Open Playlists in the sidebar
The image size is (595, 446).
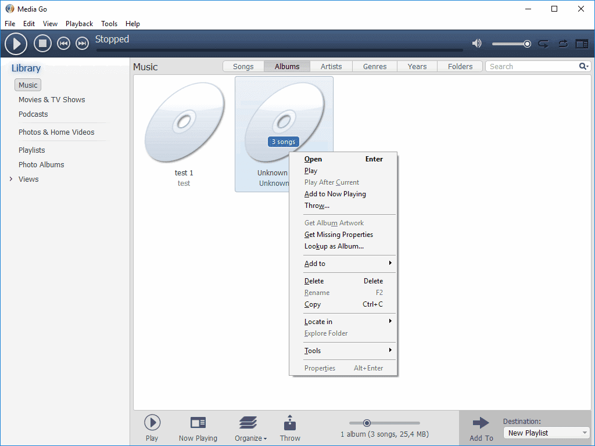[31, 150]
